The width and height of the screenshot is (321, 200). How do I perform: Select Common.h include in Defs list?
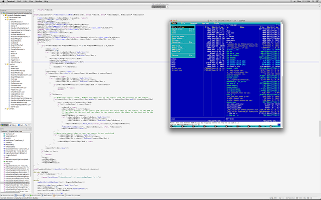point(10,134)
